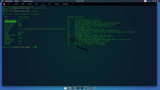Viewport: 160px width, 90px height.
Task: Click the red recording indicator icon
Action: pyautogui.click(x=141, y=1)
